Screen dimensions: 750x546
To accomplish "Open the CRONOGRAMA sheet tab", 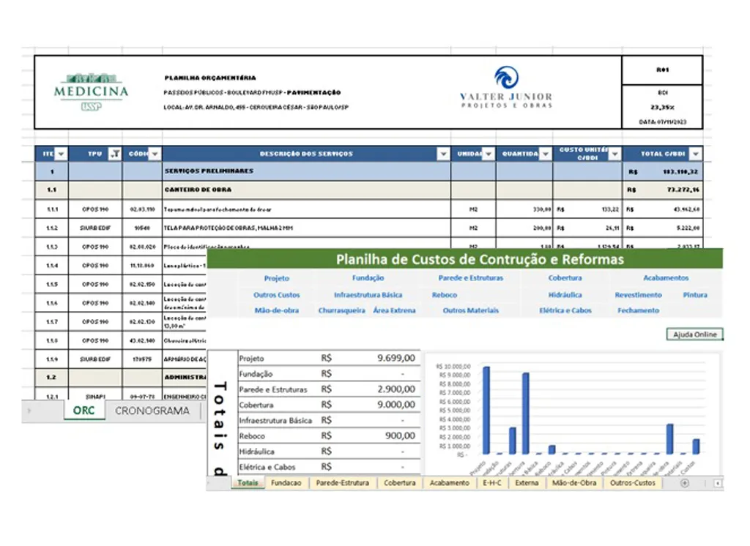I will coord(152,411).
